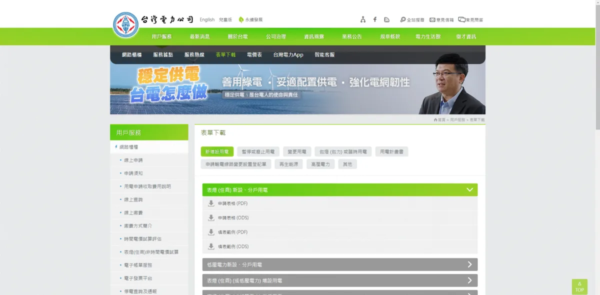Open 意見信箱 mailbox link
Screen dimensions: 600x295
click(441, 20)
